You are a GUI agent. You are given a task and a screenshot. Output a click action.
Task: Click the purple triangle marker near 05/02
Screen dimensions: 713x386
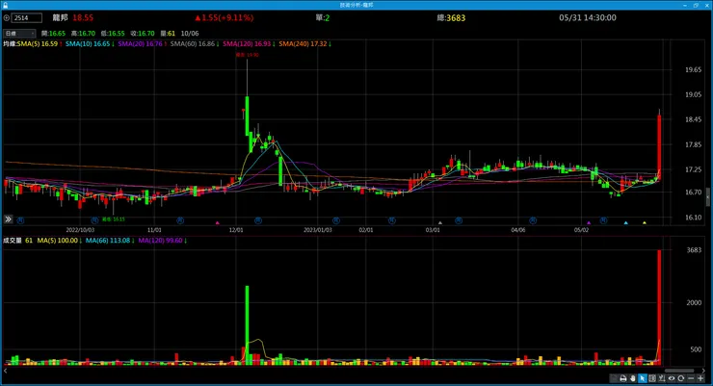[589, 222]
